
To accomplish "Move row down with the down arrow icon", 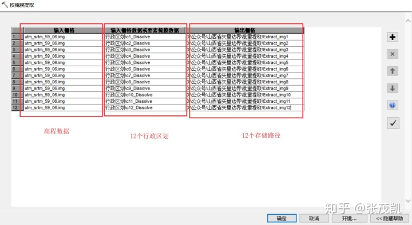I will [x=393, y=88].
